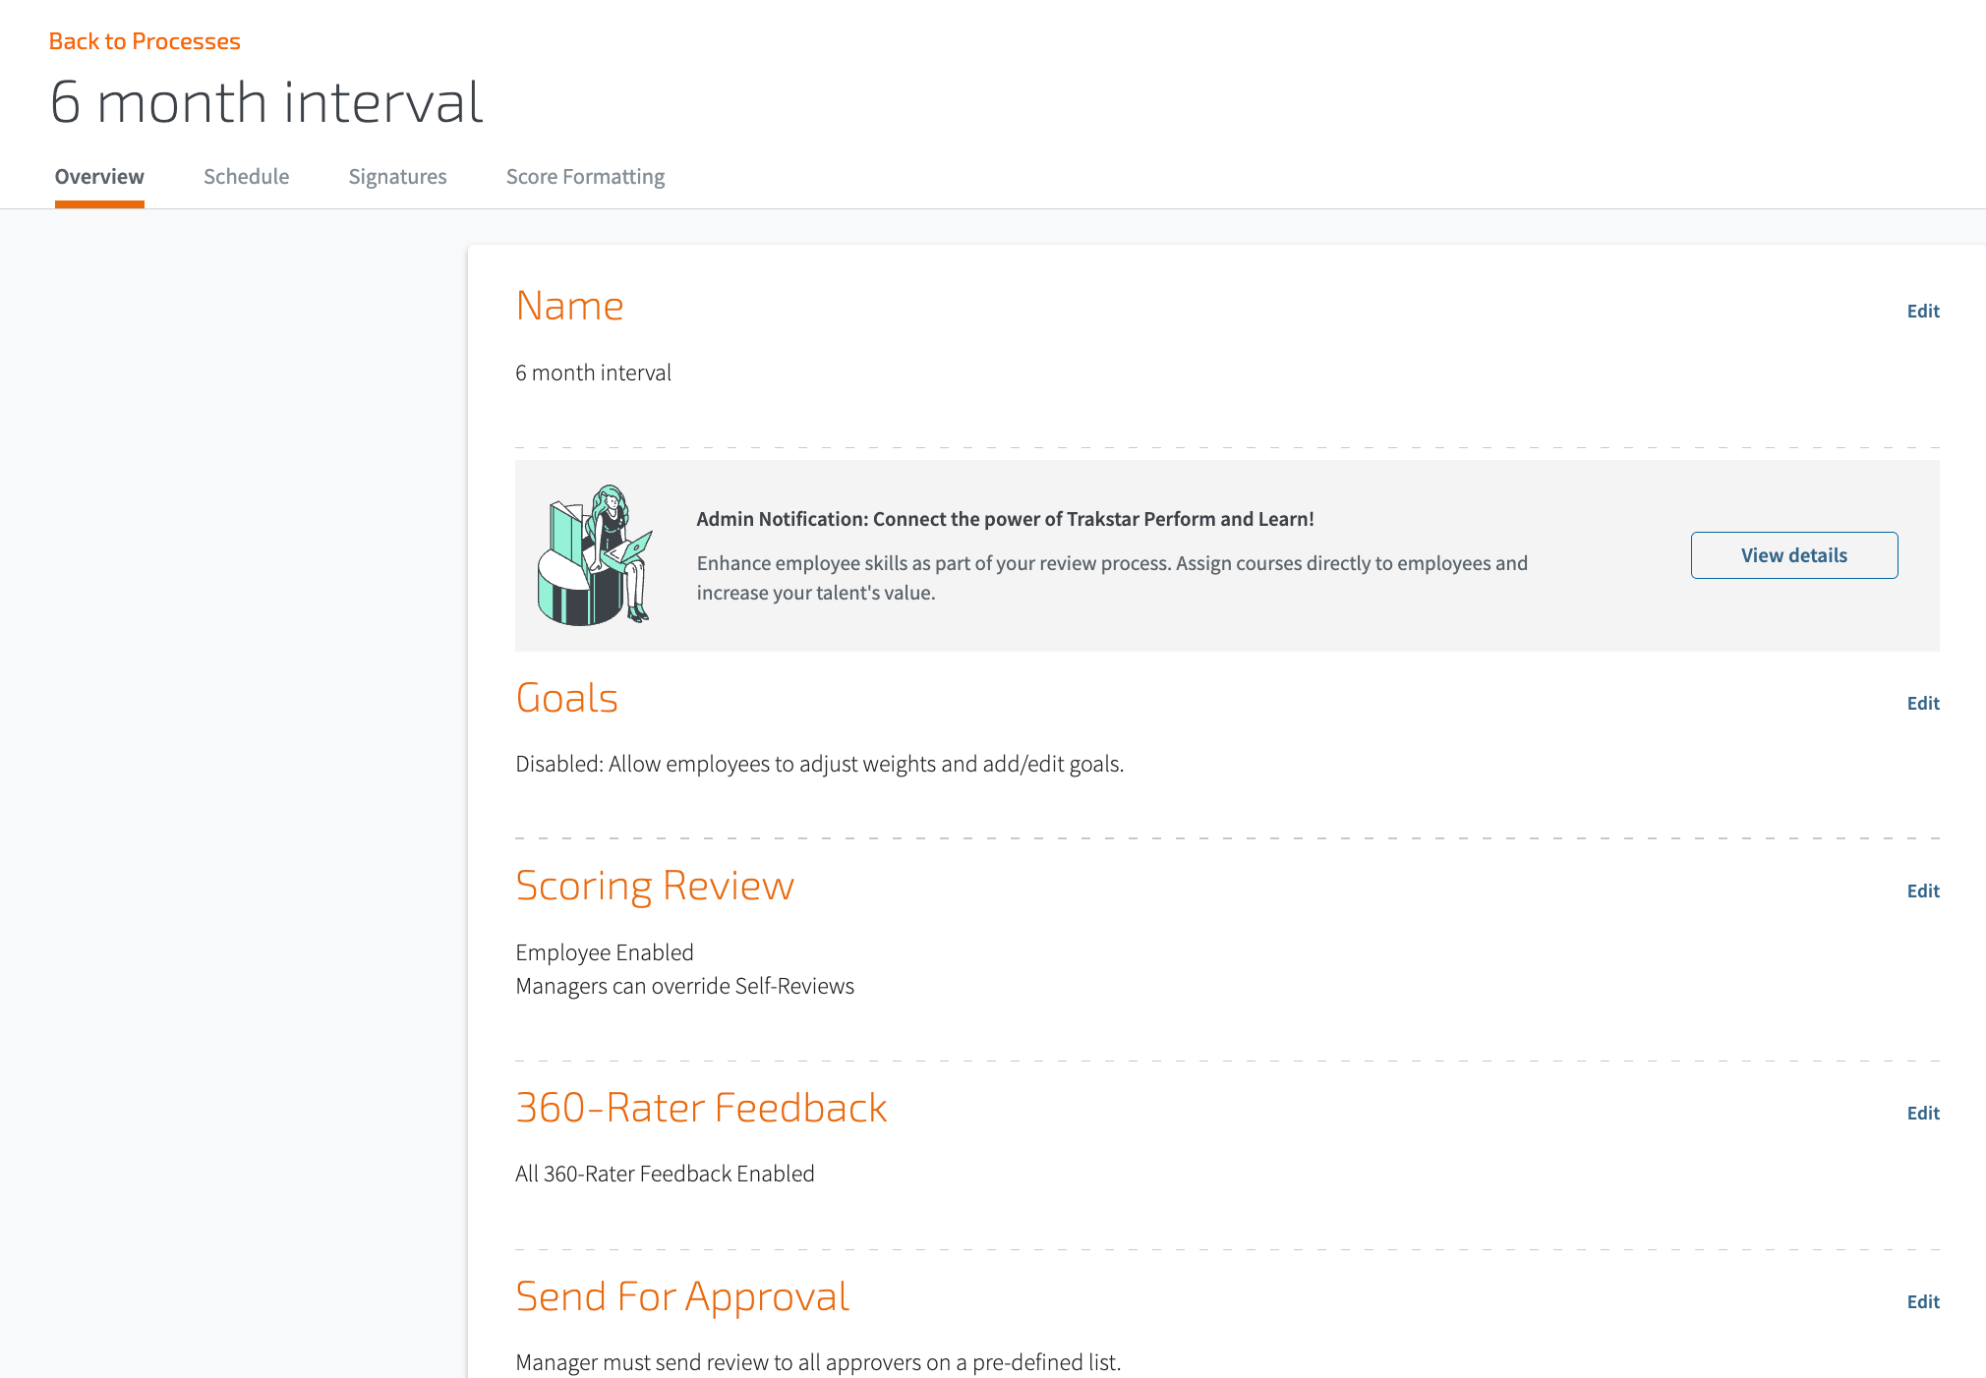Screen dimensions: 1986x1378
Task: Go back via Back to Processes link
Action: pyautogui.click(x=145, y=41)
